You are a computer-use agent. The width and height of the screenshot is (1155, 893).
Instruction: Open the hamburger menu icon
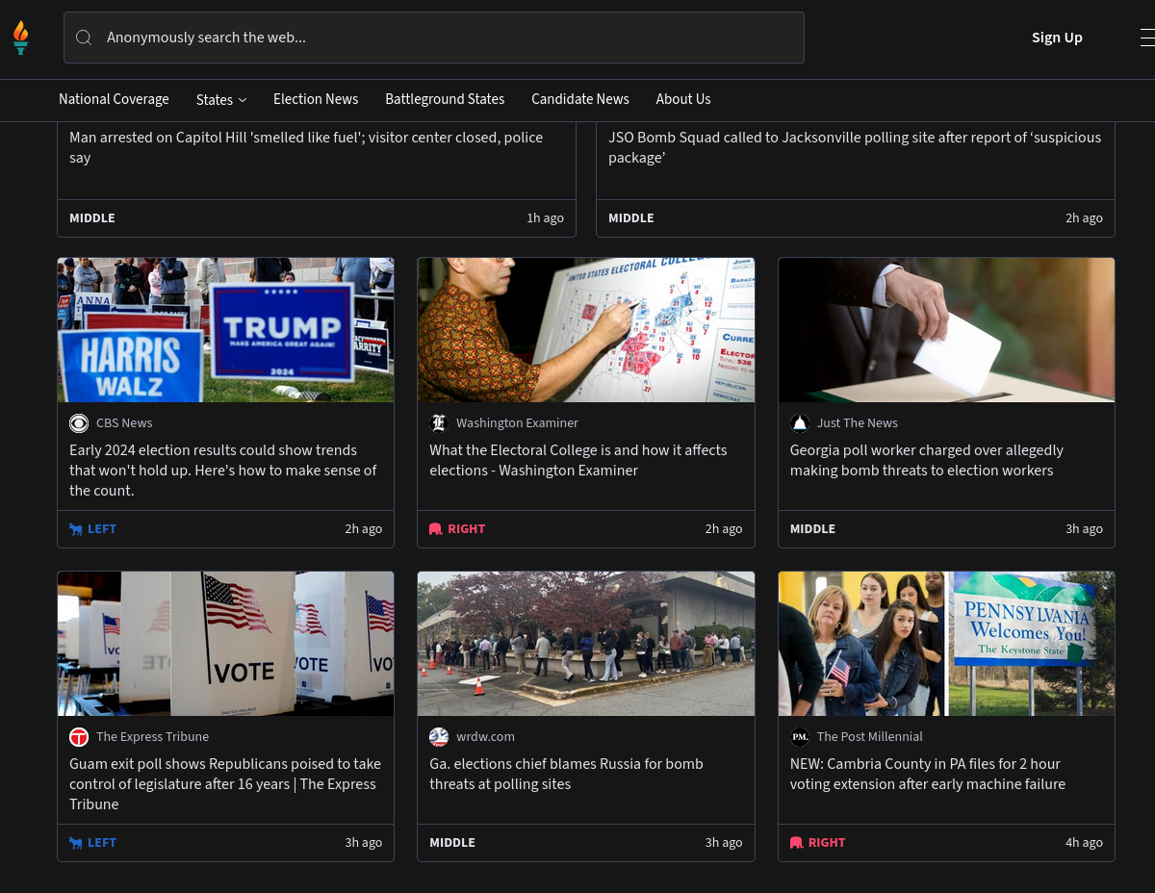[1147, 38]
